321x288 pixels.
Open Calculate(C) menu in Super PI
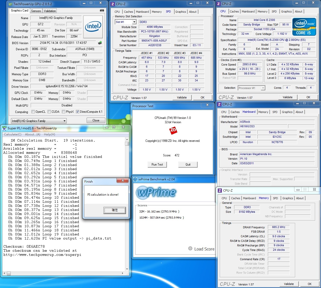click(x=13, y=134)
